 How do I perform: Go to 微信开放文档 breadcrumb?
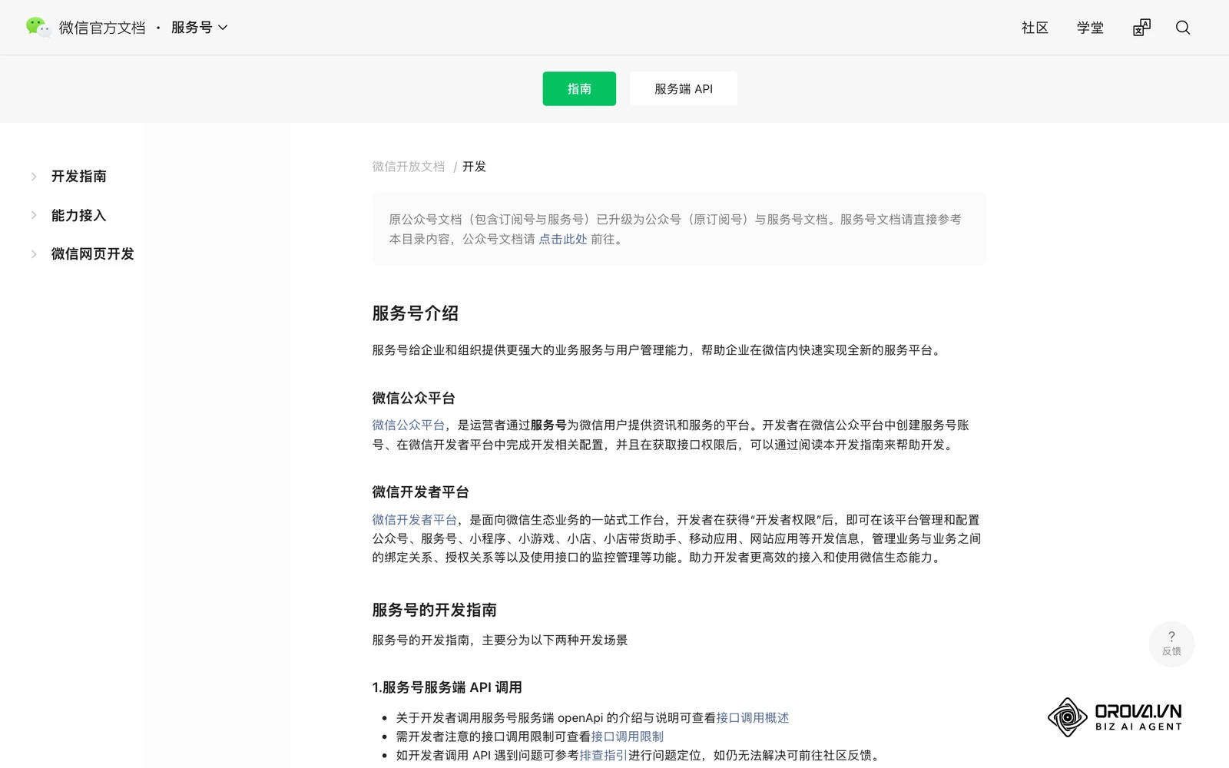409,167
